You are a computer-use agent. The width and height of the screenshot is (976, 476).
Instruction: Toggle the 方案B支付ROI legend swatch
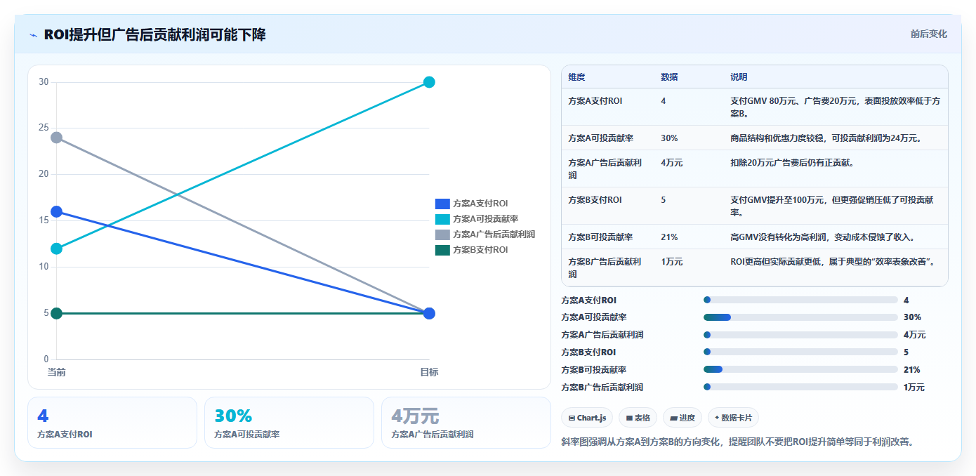[x=442, y=250]
